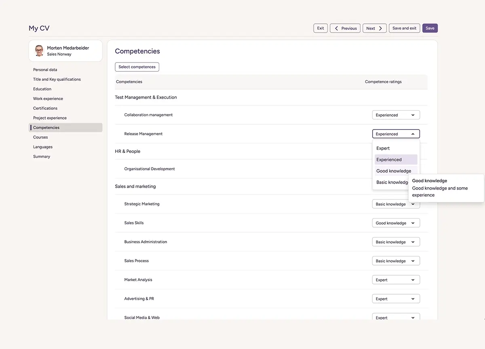Click the Sales Process dropdown chevron
The image size is (485, 349).
[413, 261]
